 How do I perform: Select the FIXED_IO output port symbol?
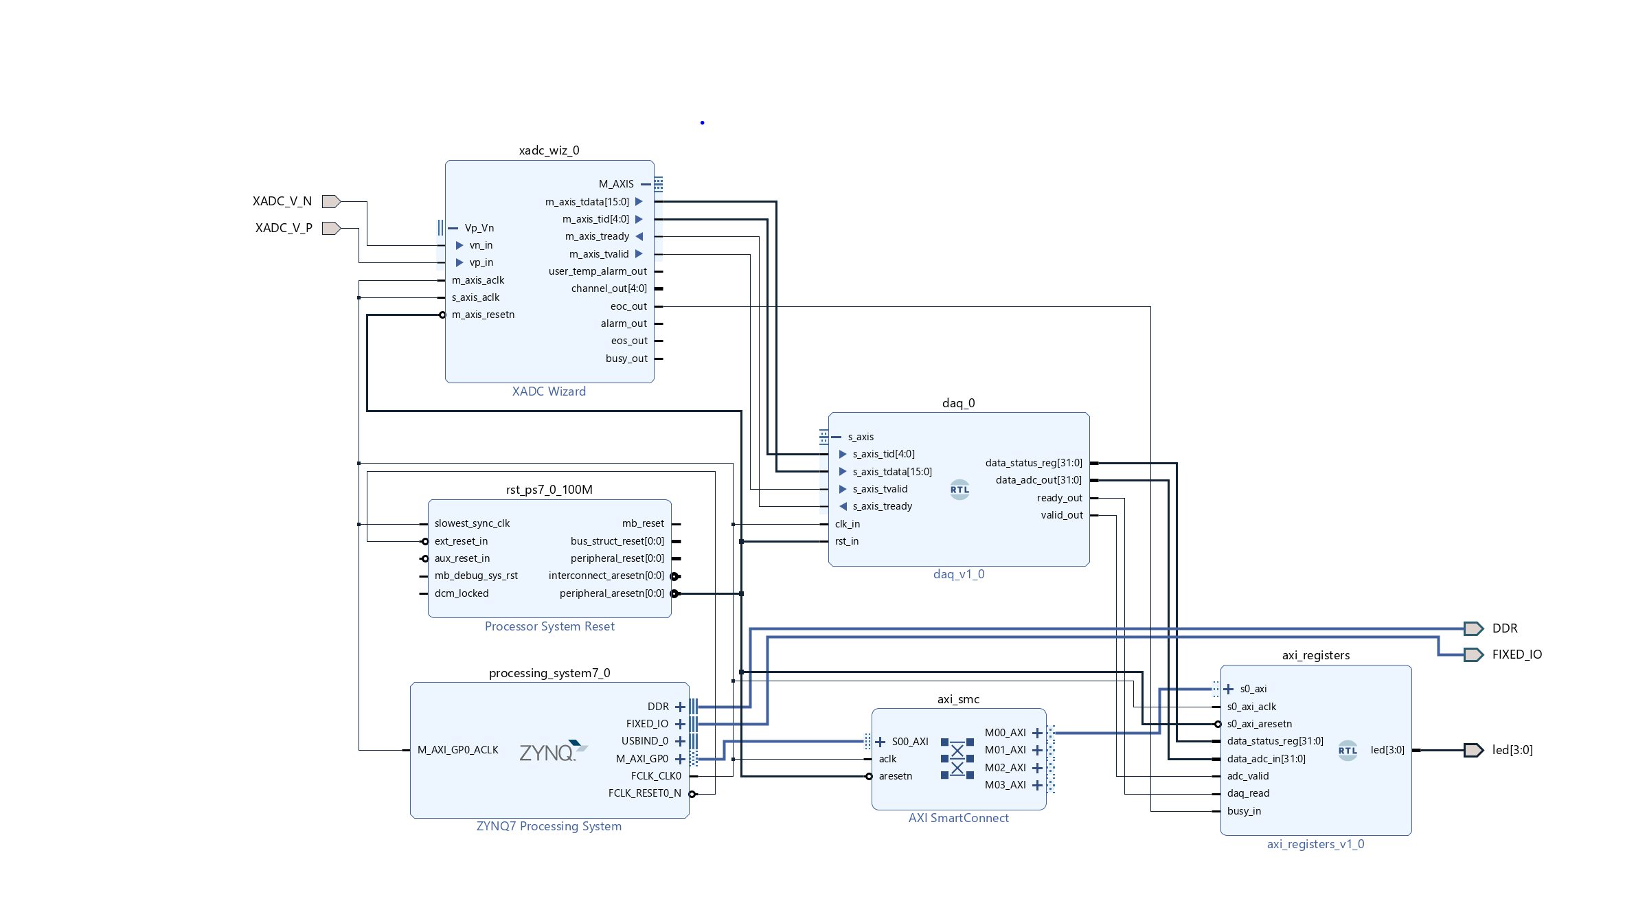click(1473, 655)
